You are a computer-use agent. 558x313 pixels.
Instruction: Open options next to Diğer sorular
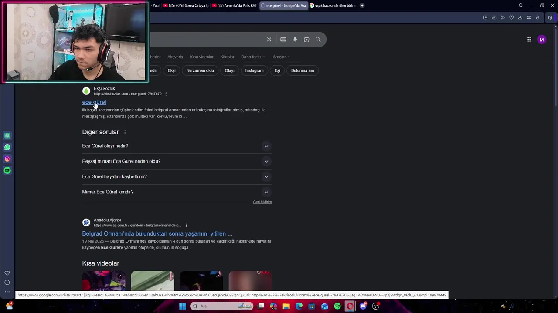point(125,132)
